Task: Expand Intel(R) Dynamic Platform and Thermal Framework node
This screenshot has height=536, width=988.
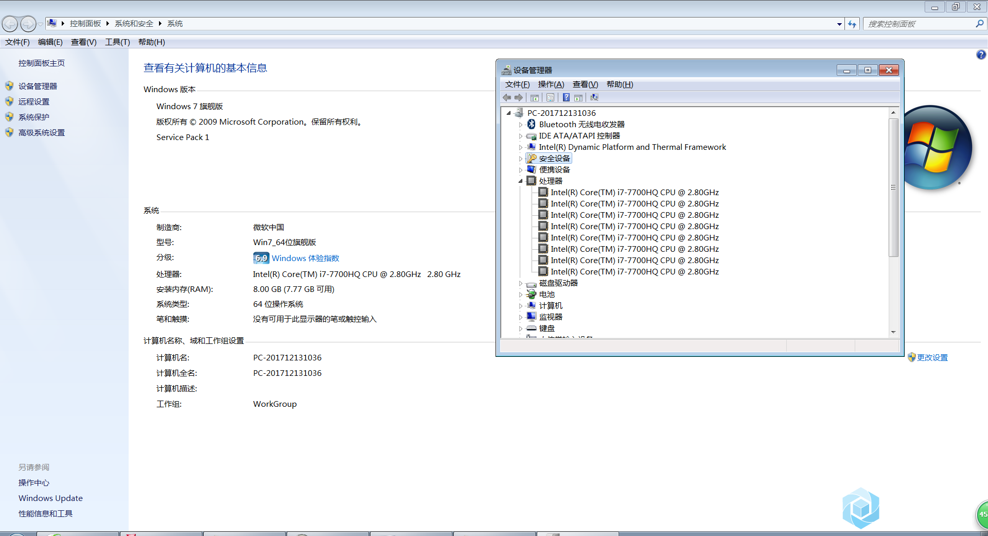Action: (x=520, y=147)
